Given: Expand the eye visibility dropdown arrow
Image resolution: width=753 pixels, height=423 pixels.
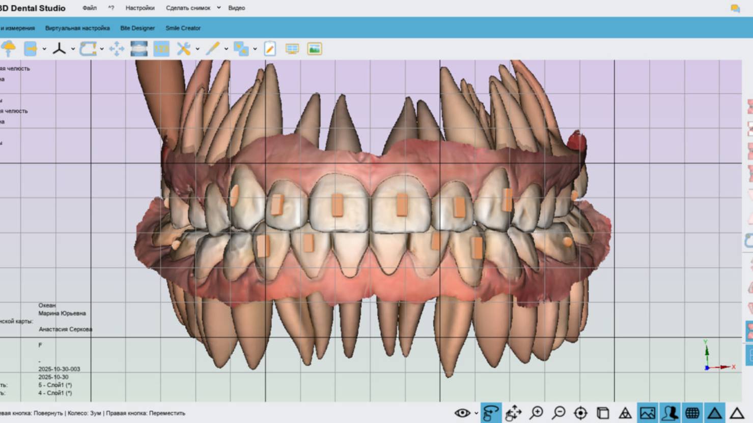Looking at the screenshot, I should (476, 413).
